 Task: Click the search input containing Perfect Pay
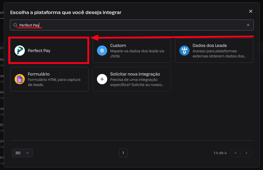point(132,25)
